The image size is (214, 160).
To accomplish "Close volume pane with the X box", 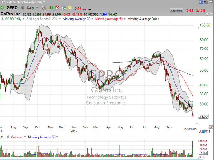I will (2, 137).
